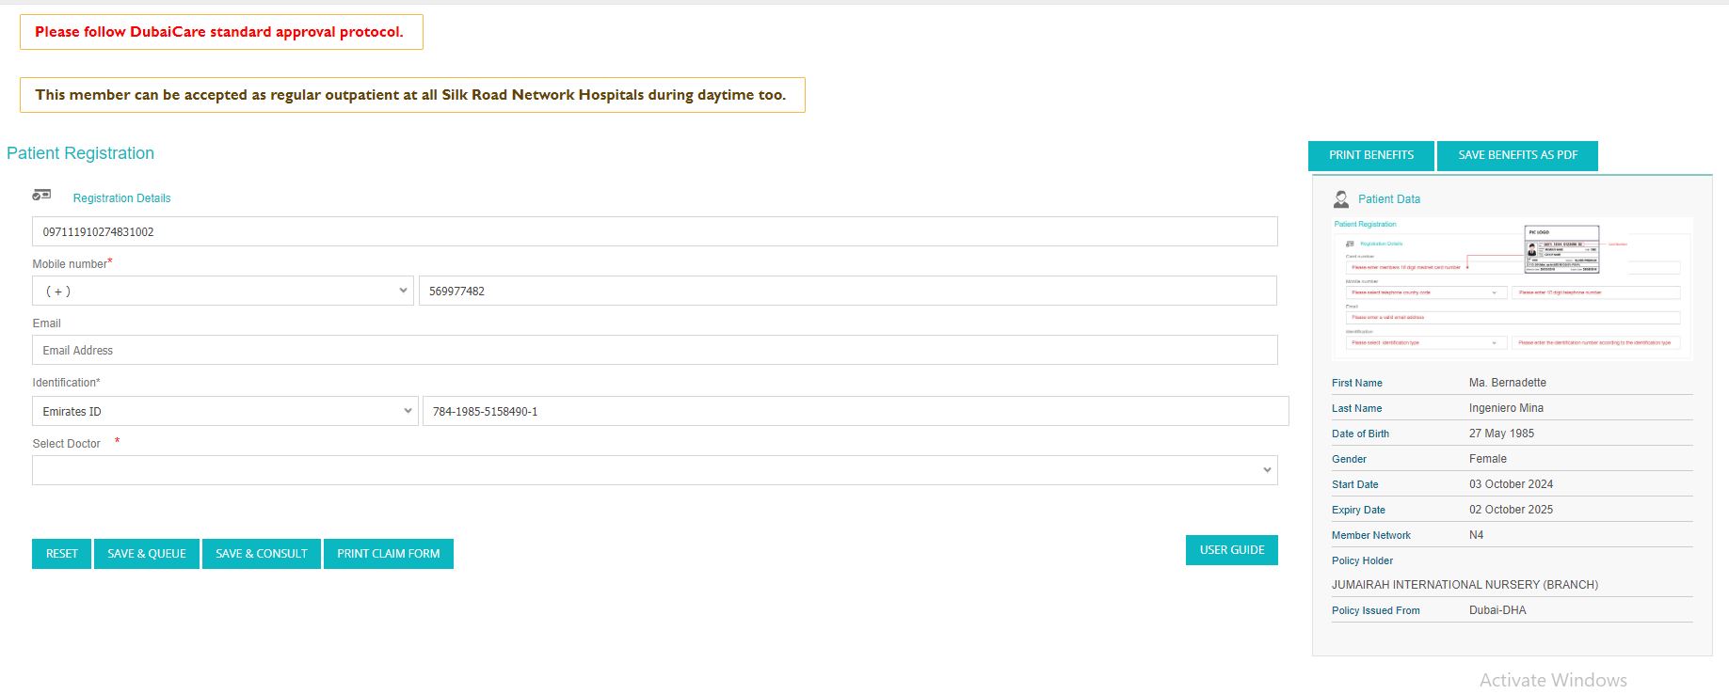1729x694 pixels.
Task: Click the Silk Road Network Hospitals notice
Action: 412,95
